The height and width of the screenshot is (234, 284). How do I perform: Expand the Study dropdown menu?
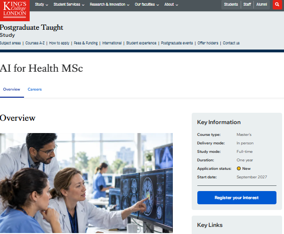[x=41, y=4]
